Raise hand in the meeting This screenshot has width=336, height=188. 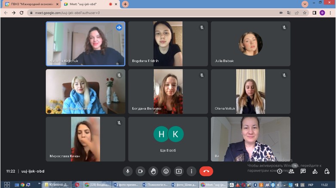coord(153,171)
